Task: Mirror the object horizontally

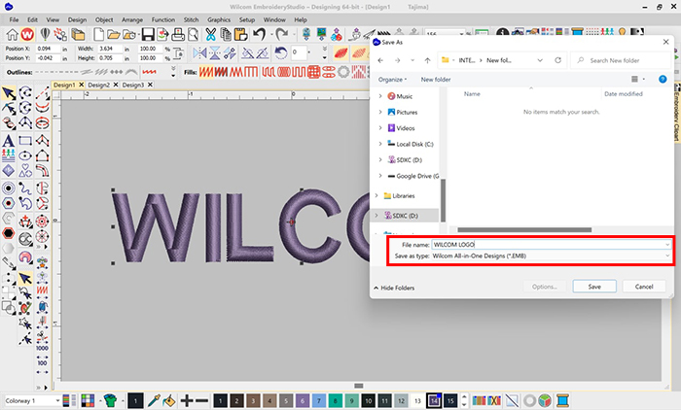Action: [x=199, y=53]
